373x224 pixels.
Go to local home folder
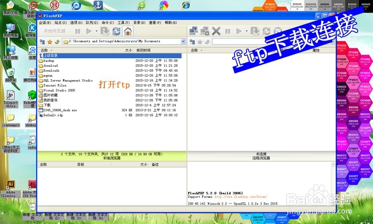tap(128, 31)
